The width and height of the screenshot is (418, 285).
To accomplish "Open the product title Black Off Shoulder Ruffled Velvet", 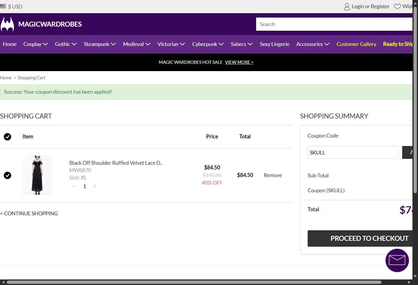I will 116,163.
